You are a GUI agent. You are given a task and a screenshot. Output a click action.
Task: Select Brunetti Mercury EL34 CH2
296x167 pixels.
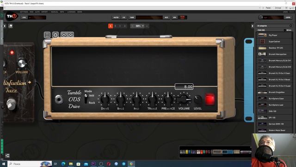point(274,67)
